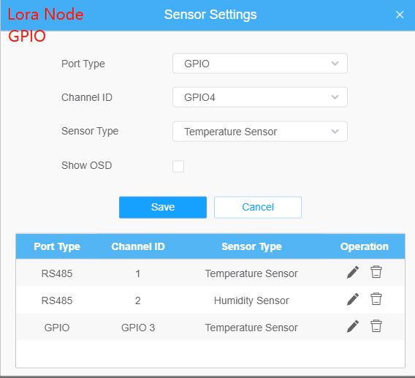The image size is (415, 378).
Task: Select the GPIO 3 Temperature Sensor row
Action: coord(210,328)
